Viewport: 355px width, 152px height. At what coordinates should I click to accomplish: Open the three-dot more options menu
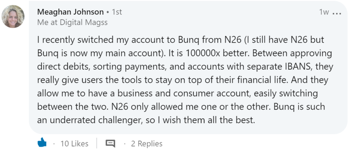coord(337,13)
